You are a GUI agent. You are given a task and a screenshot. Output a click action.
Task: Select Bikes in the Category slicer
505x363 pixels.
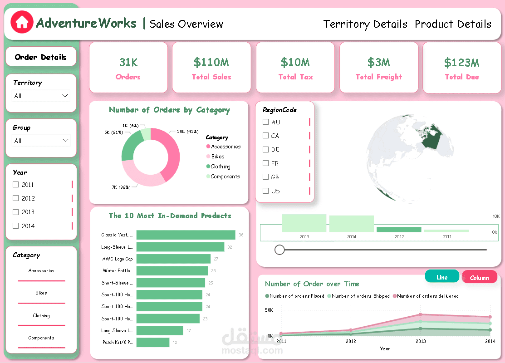pos(41,293)
